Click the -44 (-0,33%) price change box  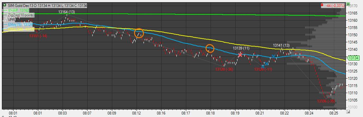pos(333,6)
